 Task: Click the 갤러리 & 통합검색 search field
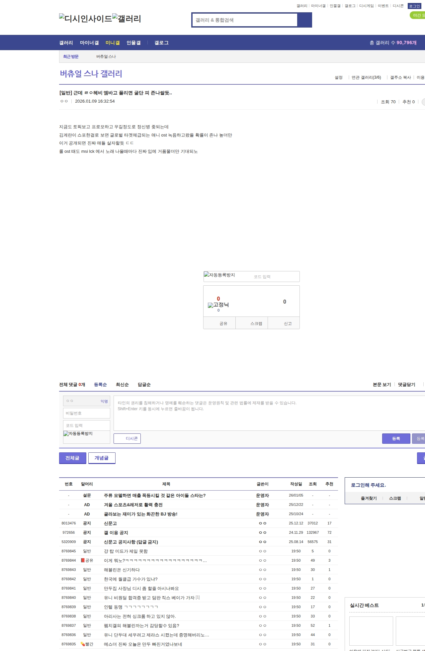click(245, 20)
